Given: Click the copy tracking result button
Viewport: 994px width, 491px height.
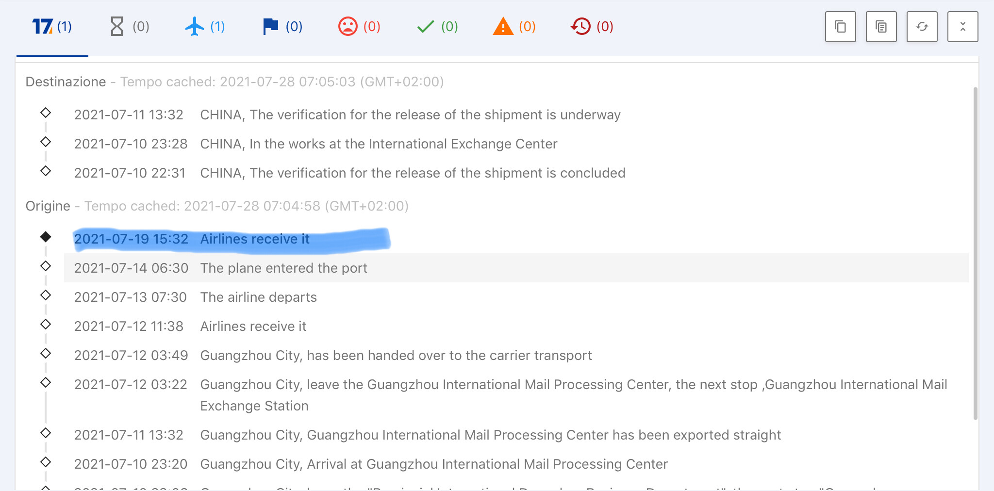Looking at the screenshot, I should (x=840, y=27).
